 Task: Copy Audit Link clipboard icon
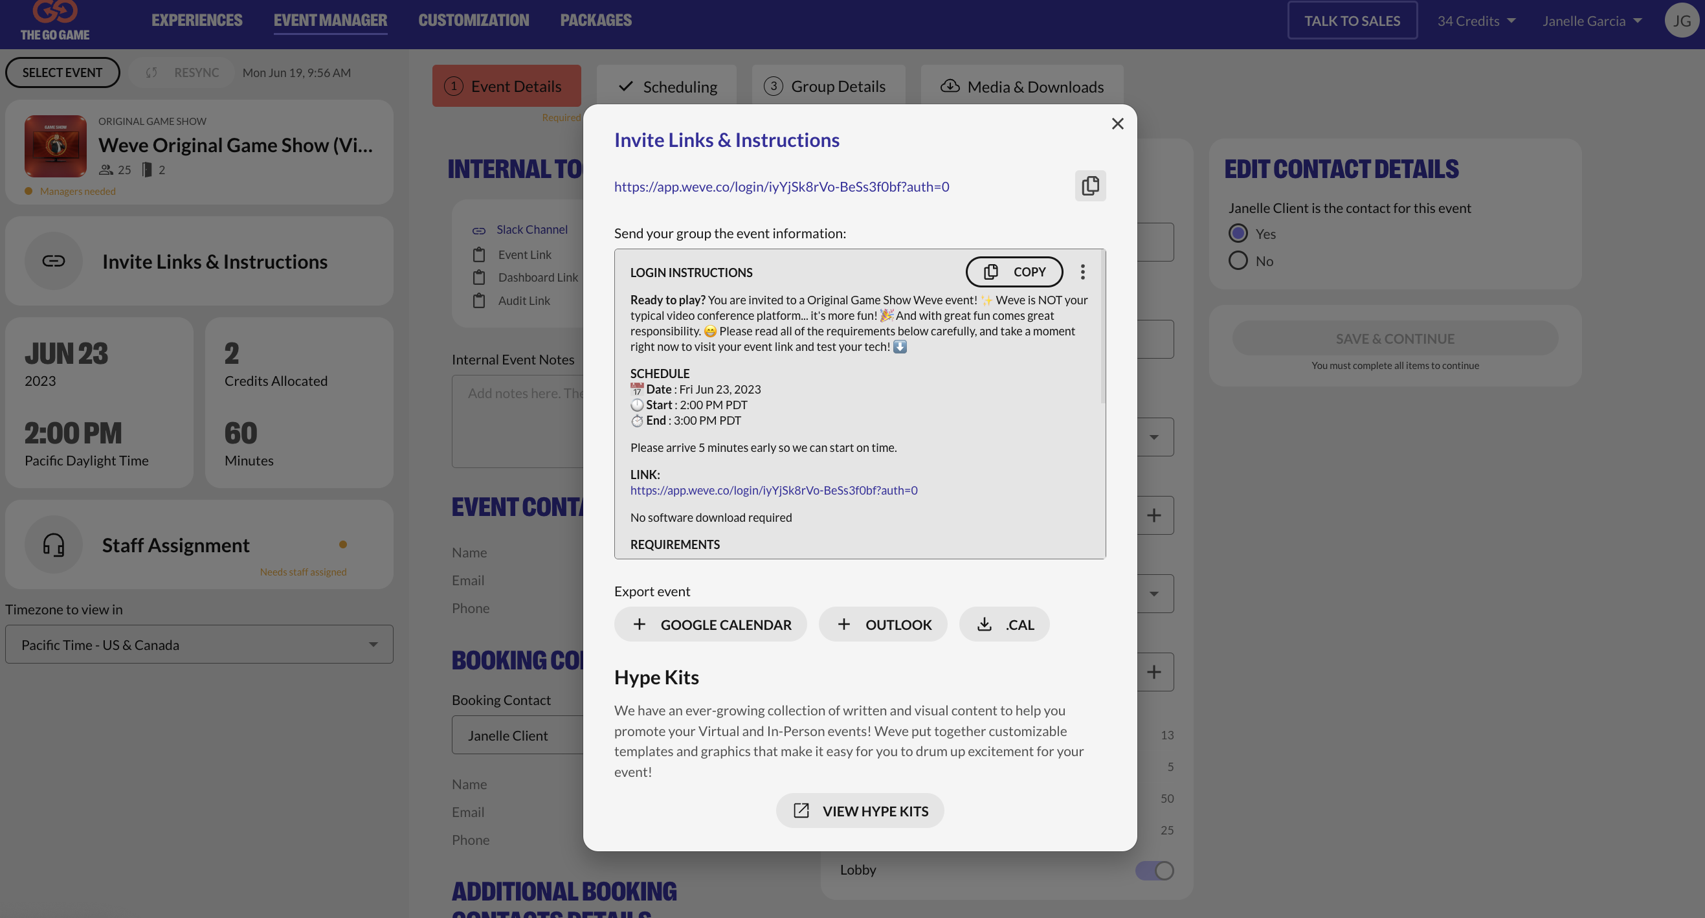click(x=478, y=300)
